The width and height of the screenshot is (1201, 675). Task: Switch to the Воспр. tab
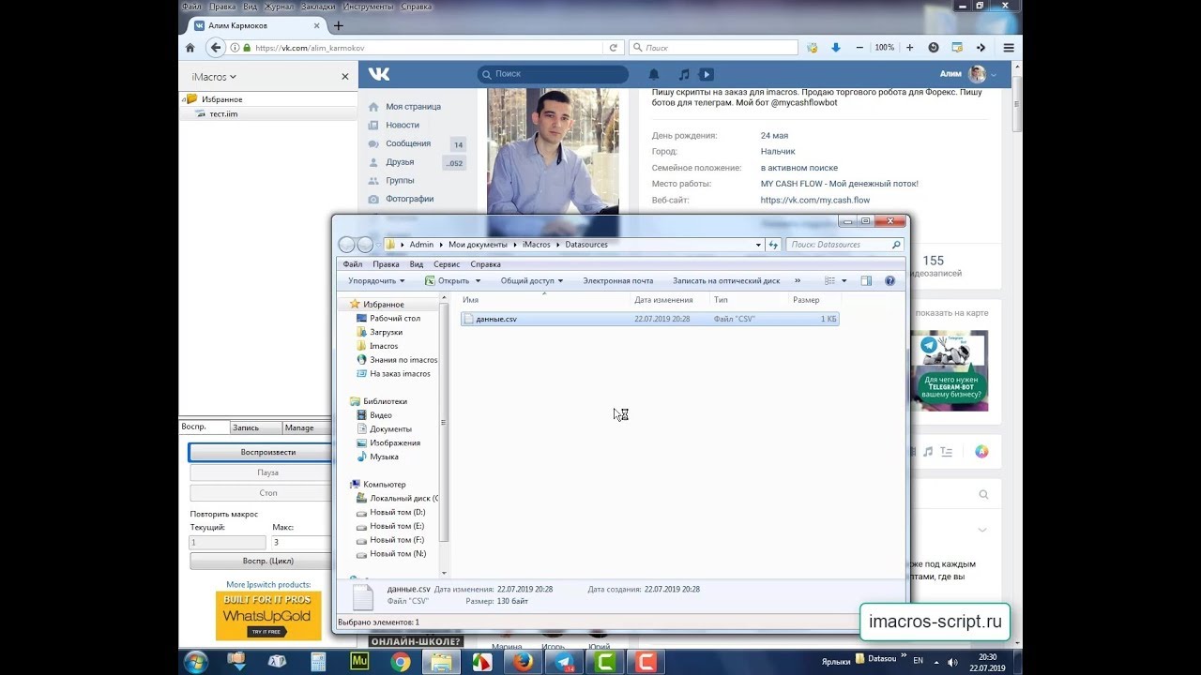click(x=205, y=427)
